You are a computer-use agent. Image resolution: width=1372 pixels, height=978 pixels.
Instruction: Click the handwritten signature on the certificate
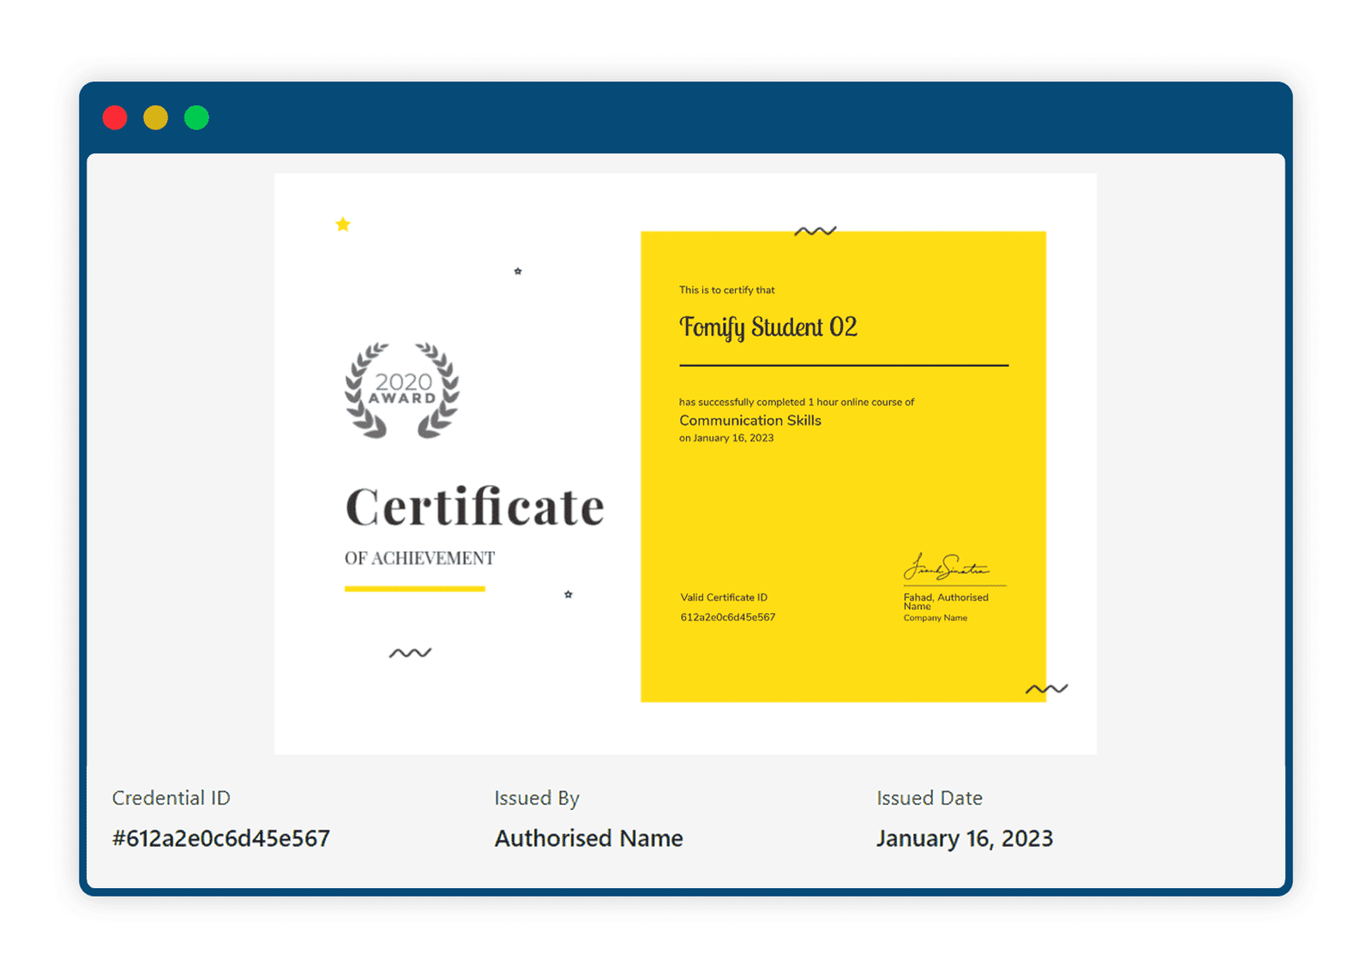tap(947, 567)
